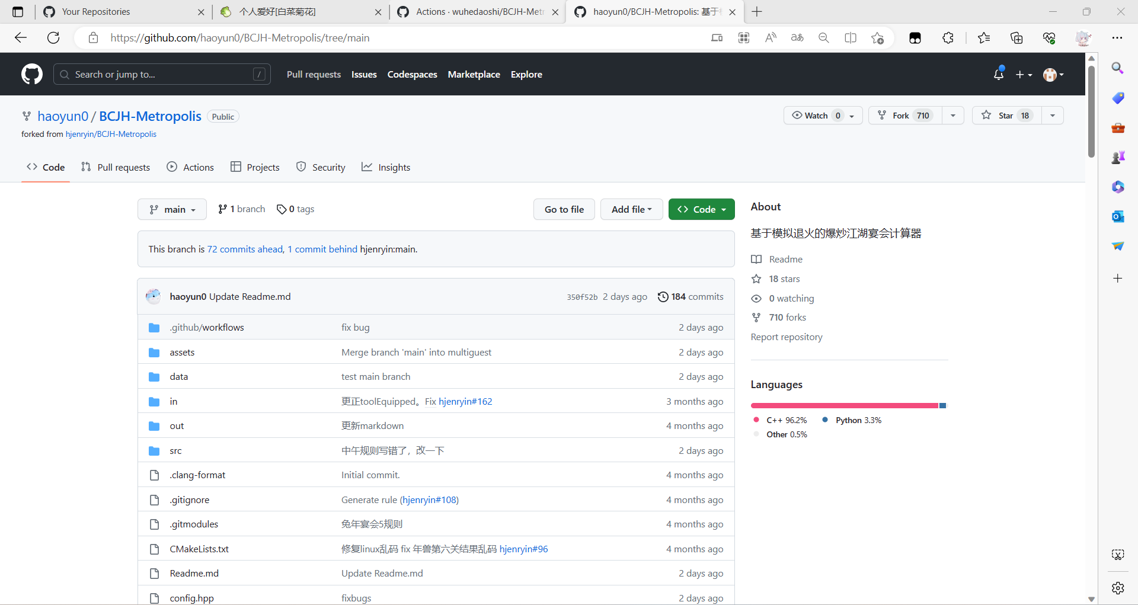Image resolution: width=1138 pixels, height=605 pixels.
Task: Open the notifications bell icon
Action: pos(999,74)
